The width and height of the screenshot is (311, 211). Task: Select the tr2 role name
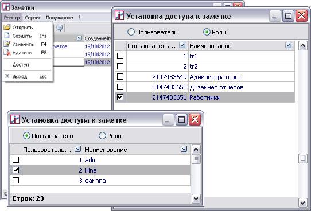193,67
